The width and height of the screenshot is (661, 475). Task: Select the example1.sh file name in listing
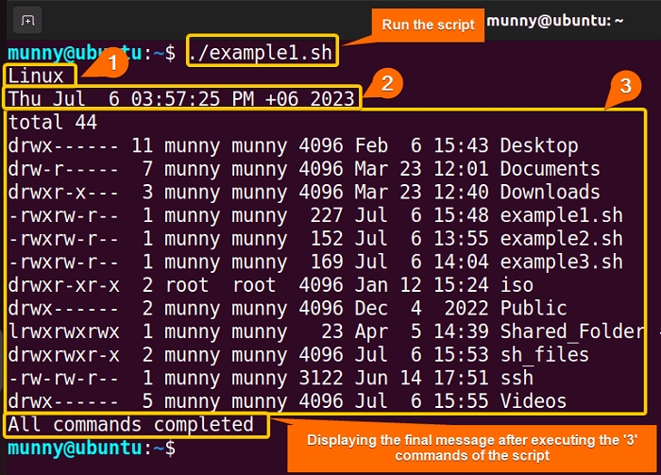tap(561, 215)
